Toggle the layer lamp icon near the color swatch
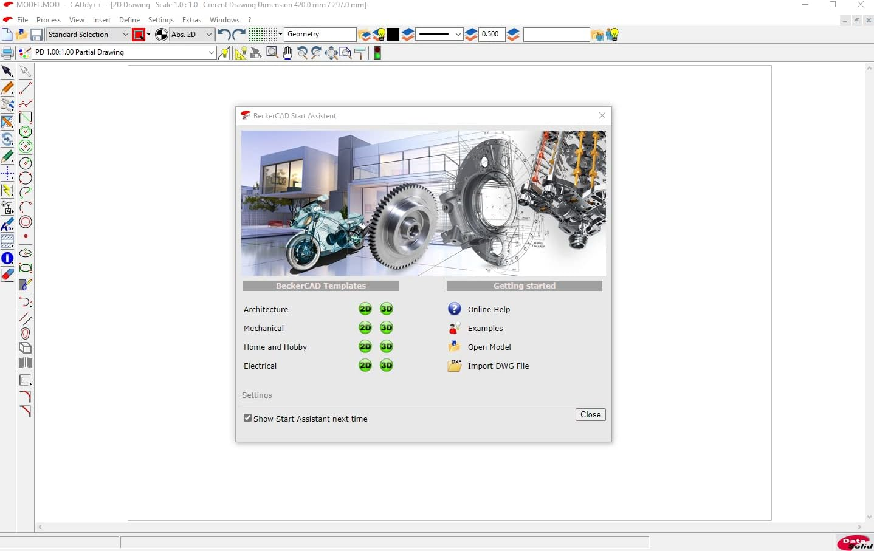The width and height of the screenshot is (874, 551). tap(380, 35)
